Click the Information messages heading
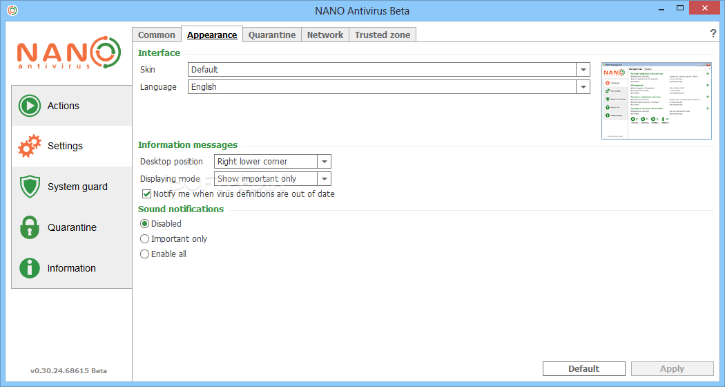Screen dimensions: 725x387 click(188, 145)
